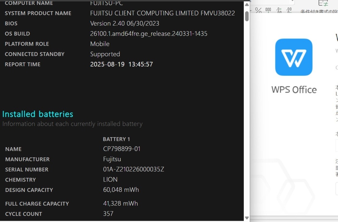Click the blue WPS Office logo

[x=294, y=57]
